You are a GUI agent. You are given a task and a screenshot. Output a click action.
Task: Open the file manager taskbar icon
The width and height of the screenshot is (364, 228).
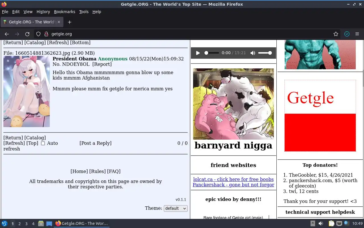(x=41, y=223)
